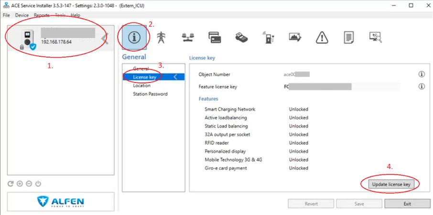Screen dimensions: 433x215
Task: Open the Device menu
Action: point(22,15)
